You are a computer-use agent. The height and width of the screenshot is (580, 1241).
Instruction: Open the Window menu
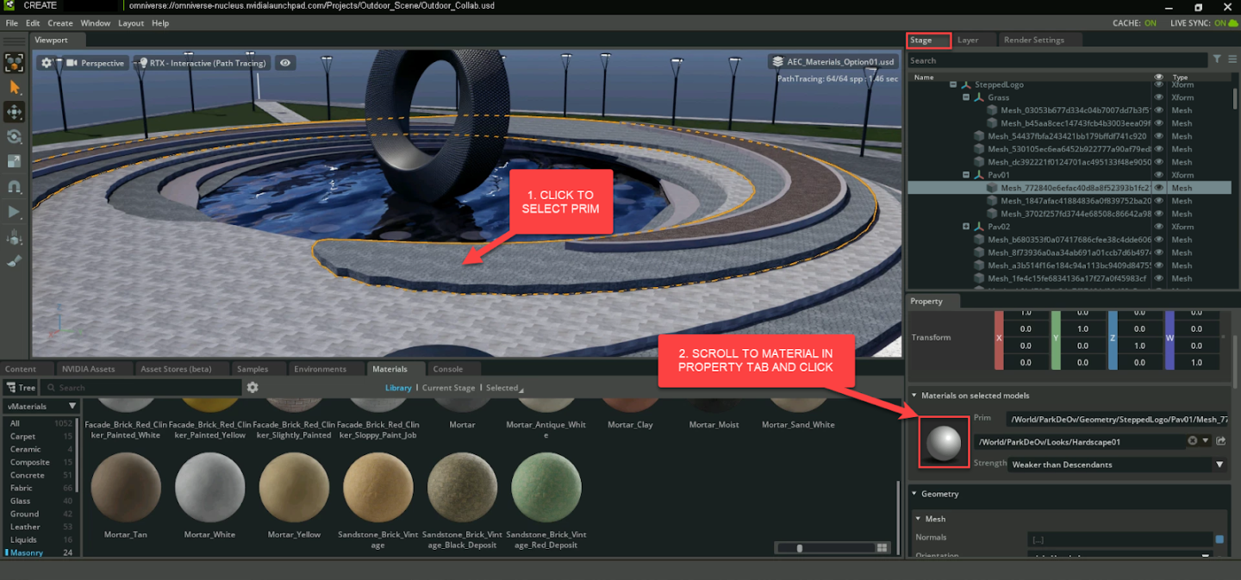(x=95, y=23)
